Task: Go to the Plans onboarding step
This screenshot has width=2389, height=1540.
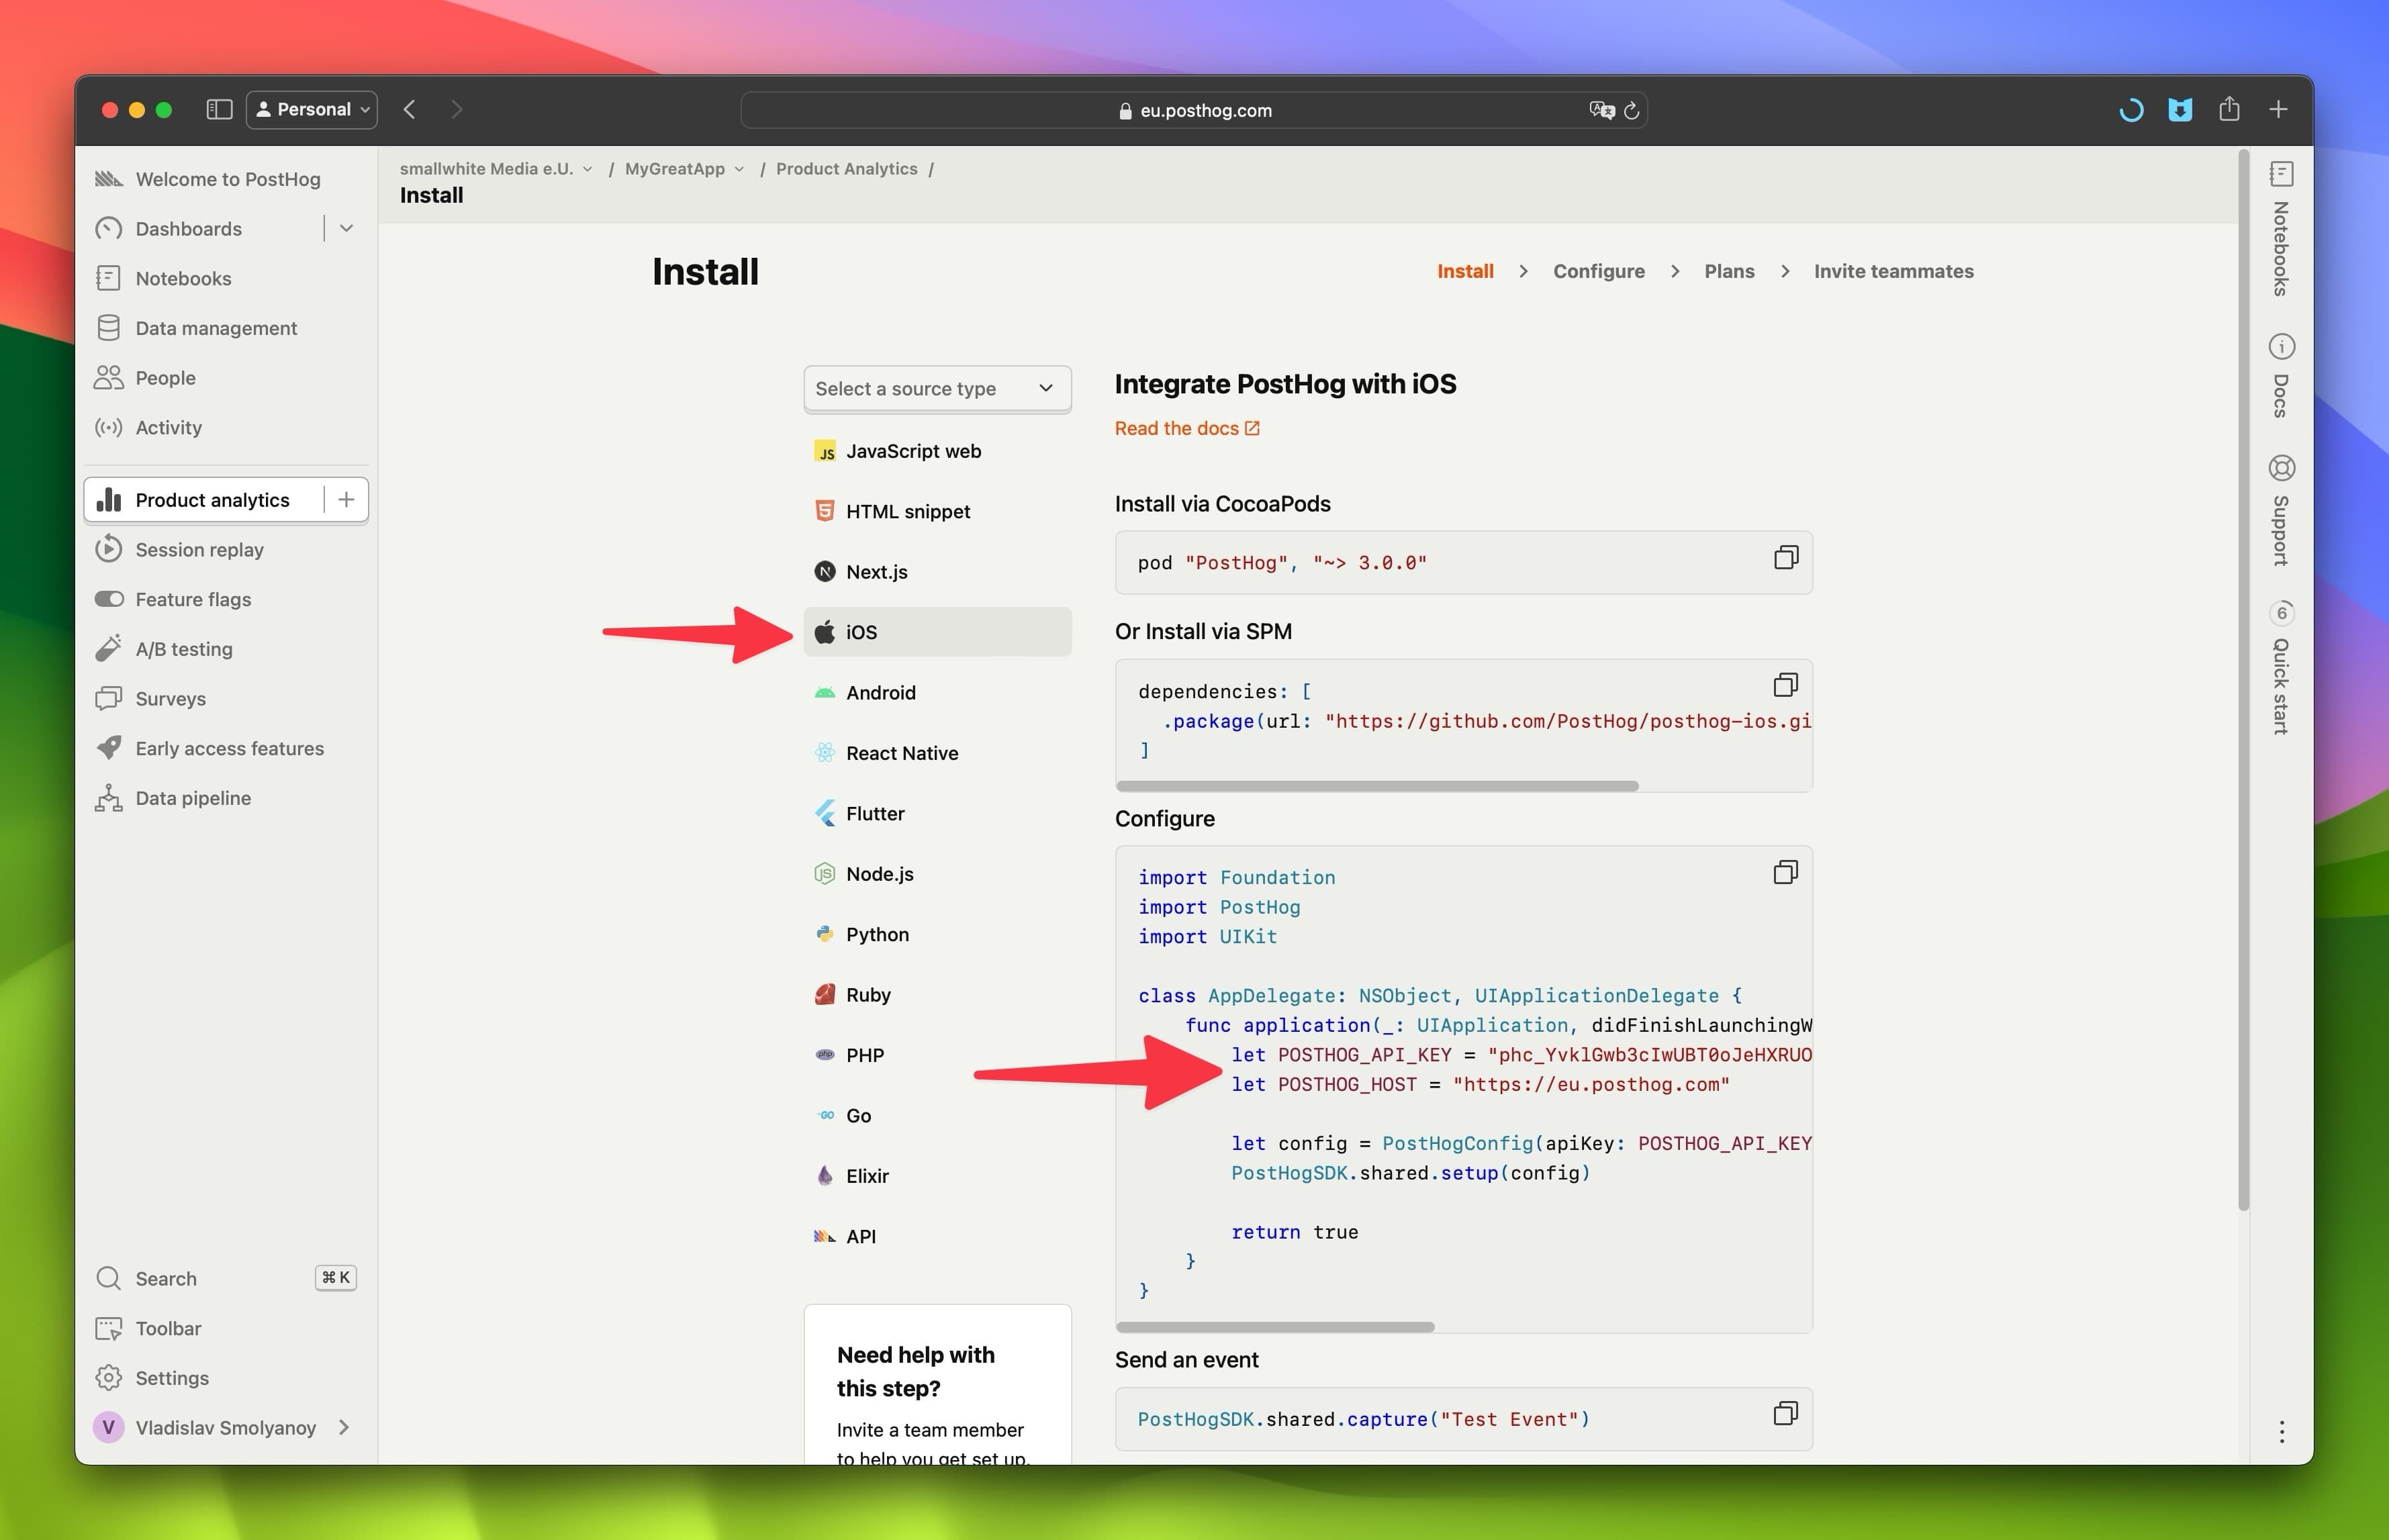Action: [1729, 271]
